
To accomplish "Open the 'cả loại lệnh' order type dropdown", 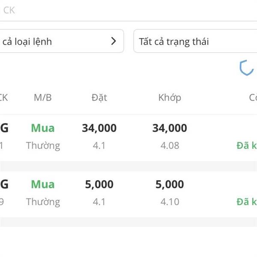I will 62,41.
